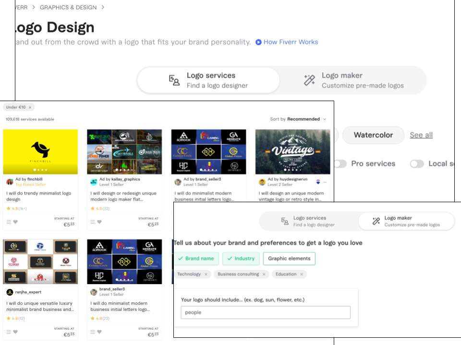
Task: Open 'I will do trendy minimalist logo design'
Action: (39, 196)
